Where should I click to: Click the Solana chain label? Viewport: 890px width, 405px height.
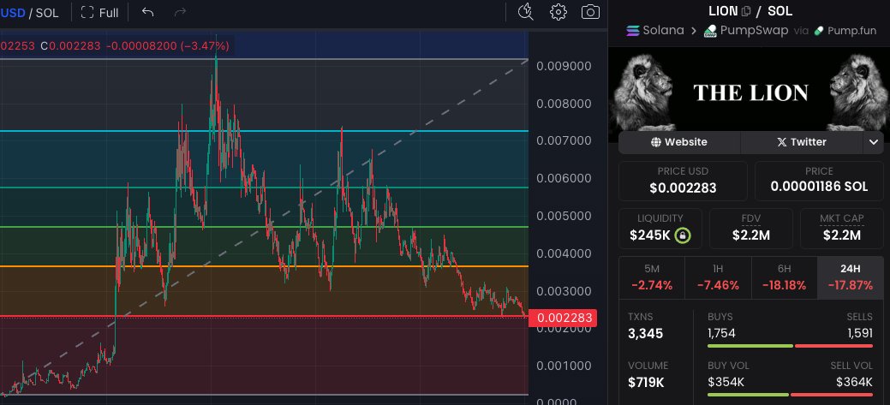pyautogui.click(x=655, y=31)
